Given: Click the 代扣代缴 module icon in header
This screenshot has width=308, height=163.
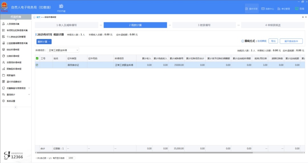Looking at the screenshot, I should pyautogui.click(x=61, y=7).
